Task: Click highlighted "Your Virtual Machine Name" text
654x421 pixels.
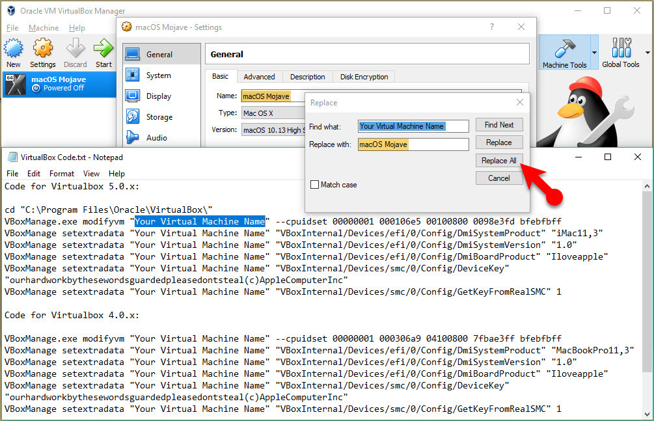Action: (x=200, y=221)
